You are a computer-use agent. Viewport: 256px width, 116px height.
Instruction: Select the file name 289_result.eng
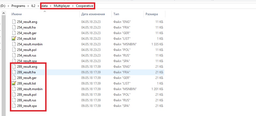point(27,67)
